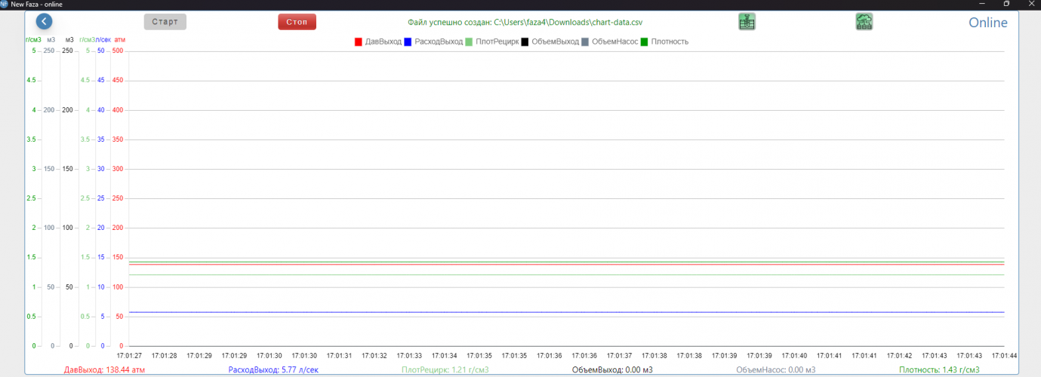Click the blue back arrow button
The image size is (1041, 377).
pyautogui.click(x=45, y=22)
